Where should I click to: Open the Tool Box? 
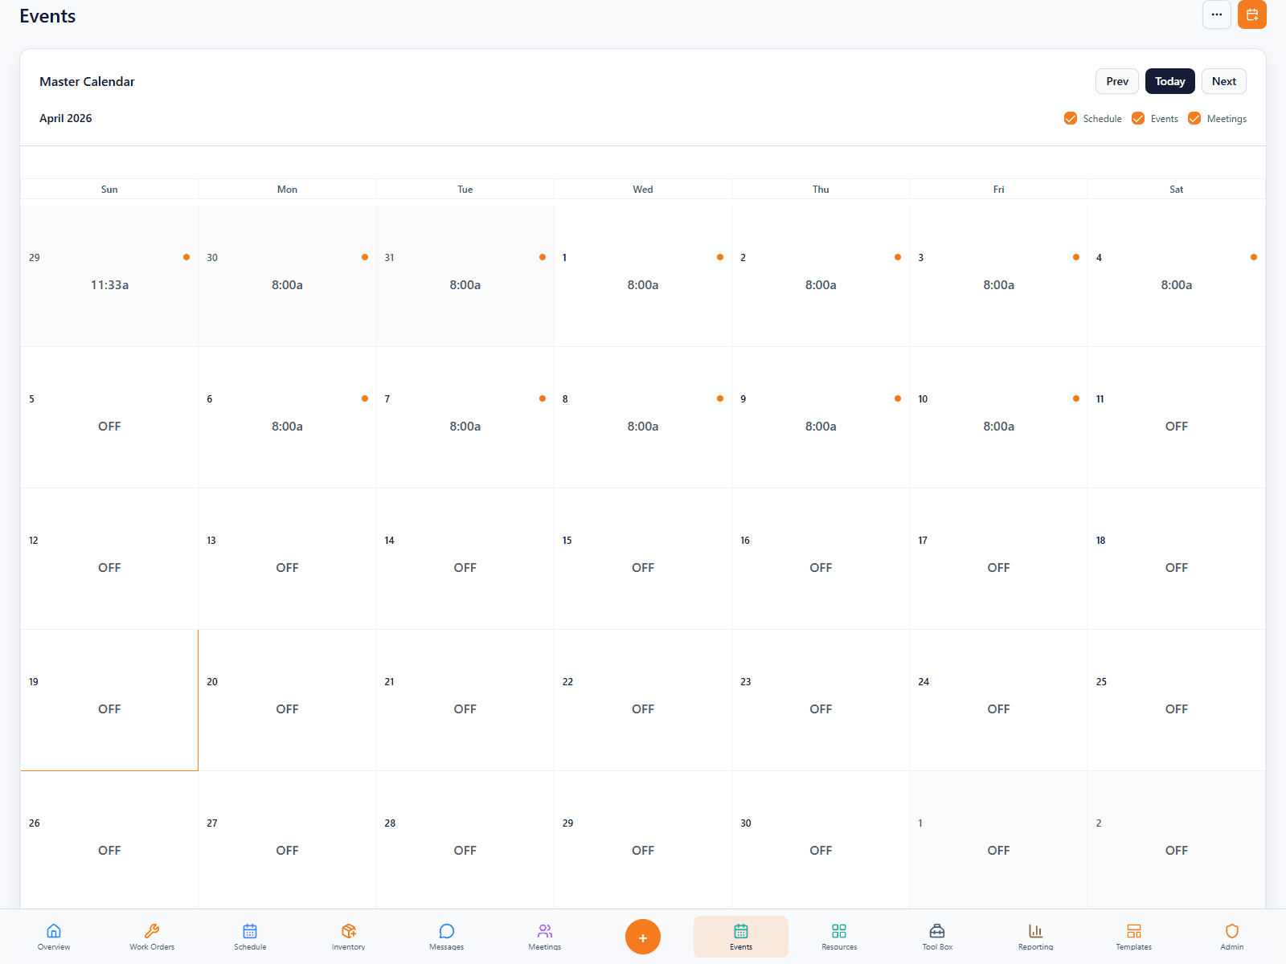936,937
